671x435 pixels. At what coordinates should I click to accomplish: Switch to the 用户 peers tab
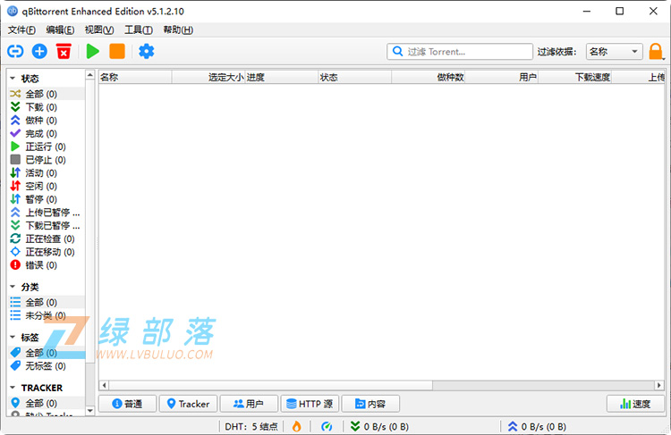pyautogui.click(x=249, y=404)
